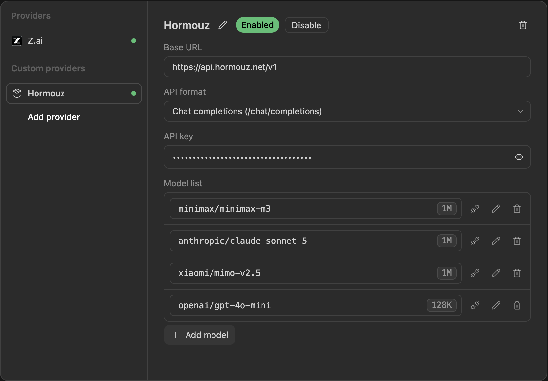Edit the minimax/minimax-m3 model
The width and height of the screenshot is (548, 381).
tap(496, 209)
